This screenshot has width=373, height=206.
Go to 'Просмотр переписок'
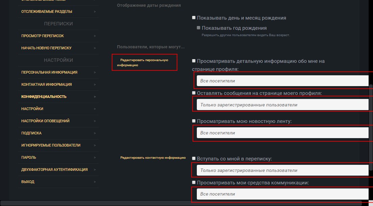point(58,36)
